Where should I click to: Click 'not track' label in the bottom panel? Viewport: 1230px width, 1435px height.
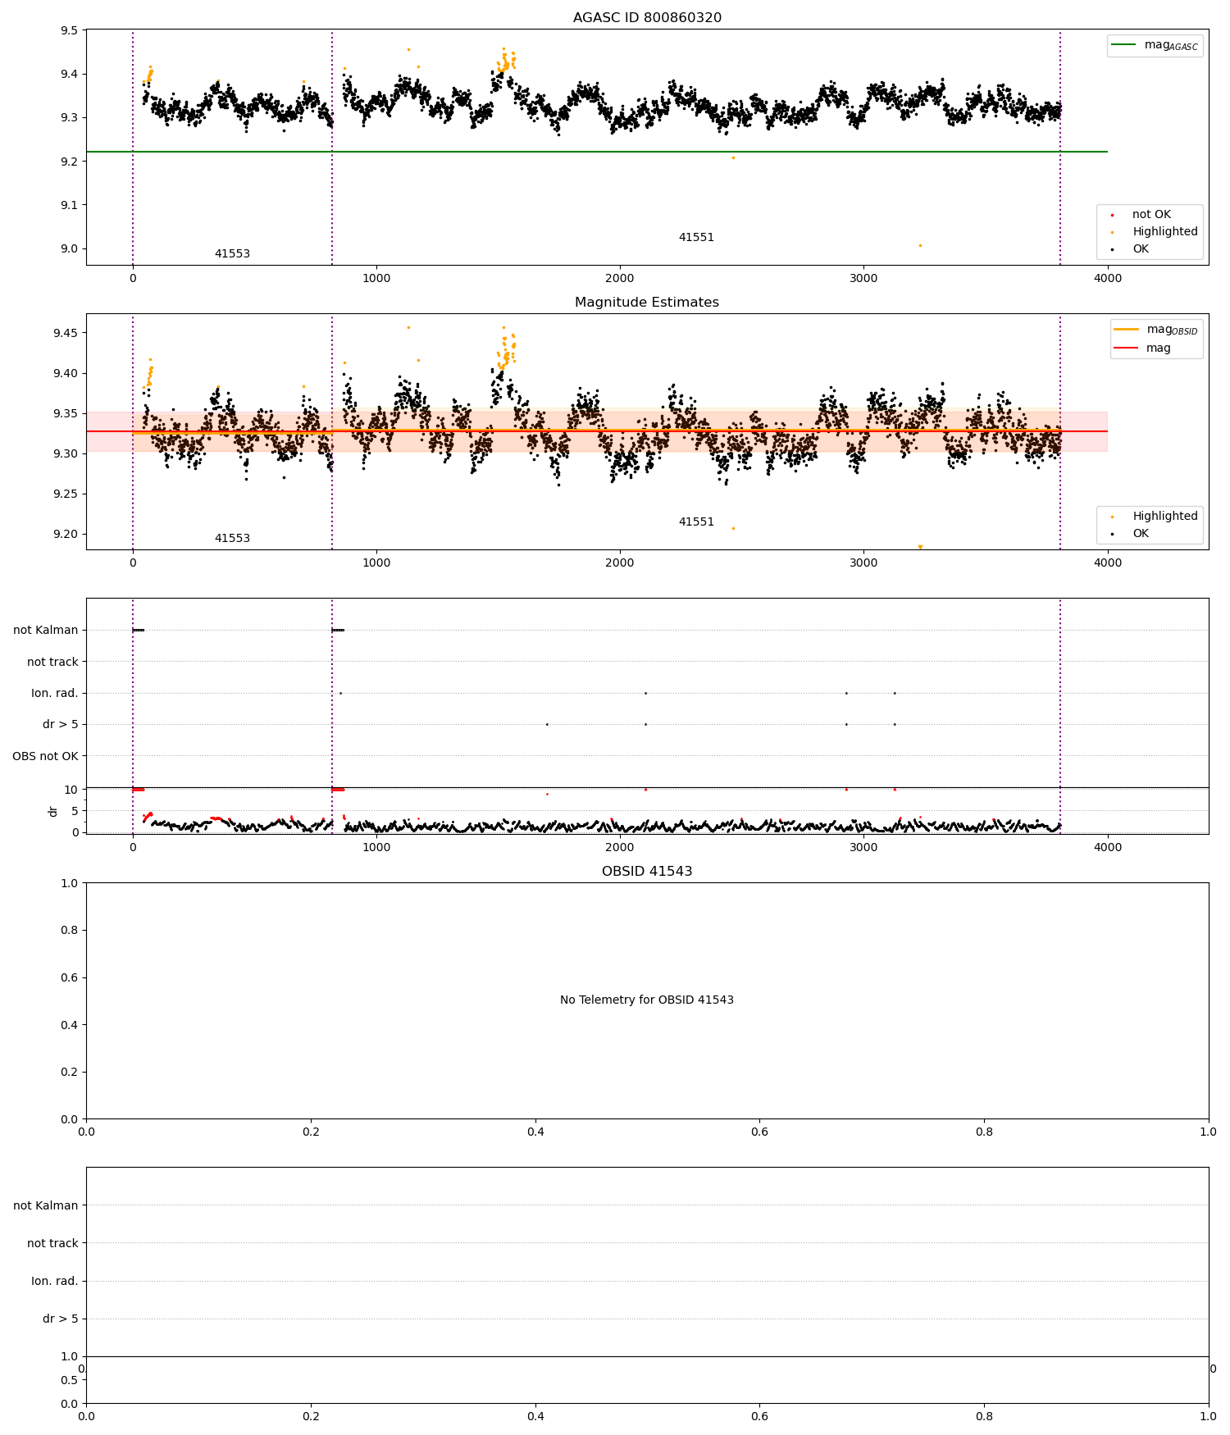(x=52, y=1243)
